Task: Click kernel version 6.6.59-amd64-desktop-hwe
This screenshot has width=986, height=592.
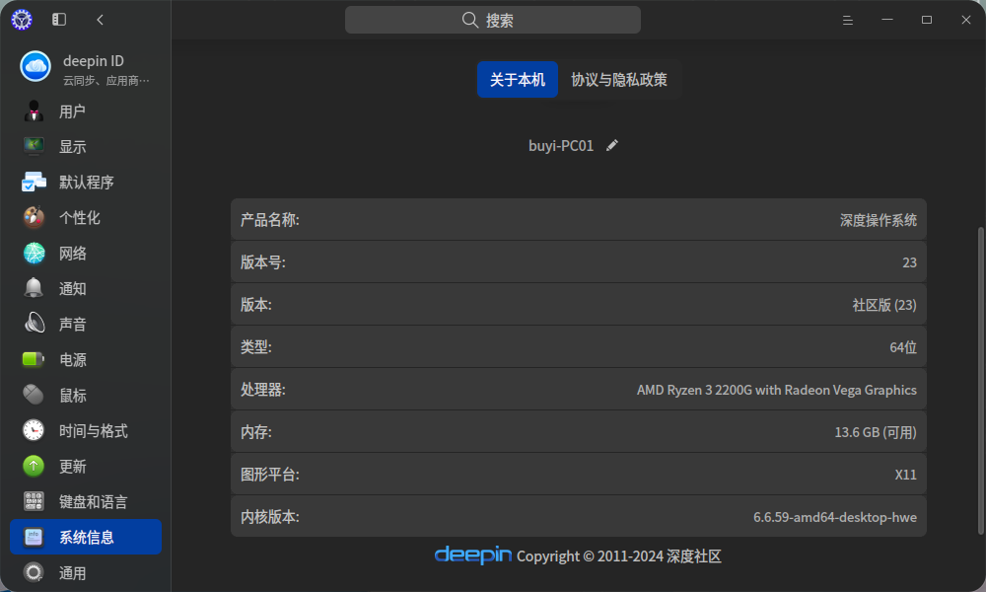Action: 835,517
